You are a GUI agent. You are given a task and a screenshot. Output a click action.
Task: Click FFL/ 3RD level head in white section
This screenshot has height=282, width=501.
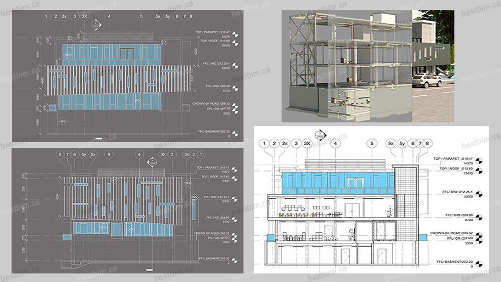pyautogui.click(x=478, y=194)
